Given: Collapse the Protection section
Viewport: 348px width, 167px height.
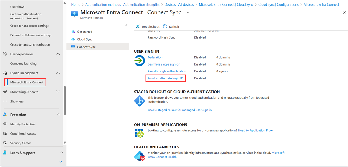Looking at the screenshot, I should coord(58,115).
